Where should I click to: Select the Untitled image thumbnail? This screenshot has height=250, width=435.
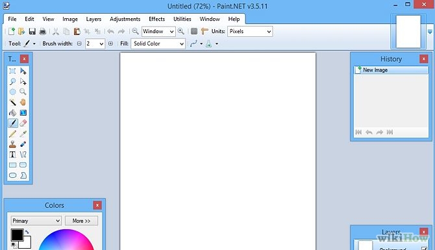tap(408, 31)
